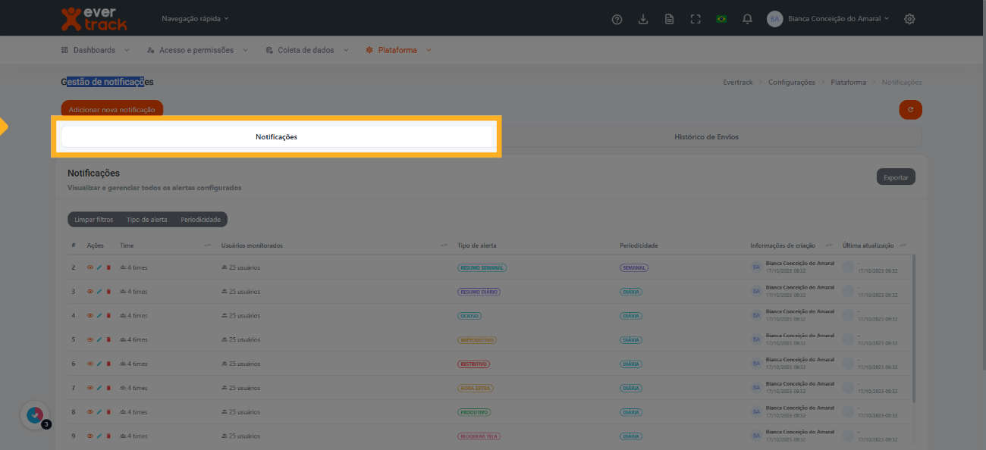Screen dimensions: 986x450
Task: Open the Periodicidade filter dropdown
Action: [x=200, y=220]
